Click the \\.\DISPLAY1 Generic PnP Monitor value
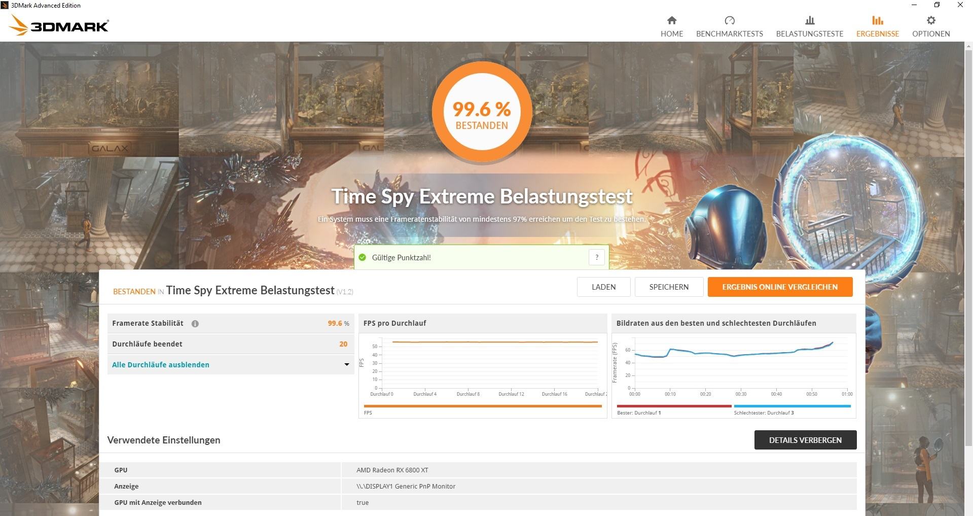Screen dimensions: 973x516 pos(406,486)
